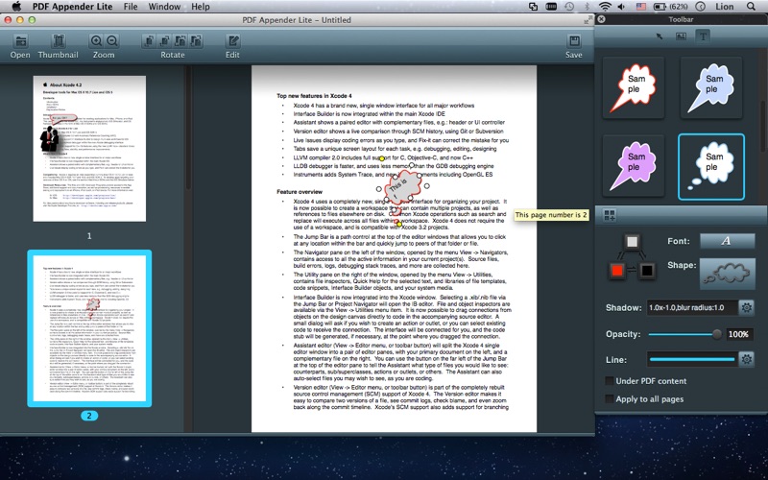Enable Apply to all pages checkbox
Screen dimensions: 768x480
point(610,399)
